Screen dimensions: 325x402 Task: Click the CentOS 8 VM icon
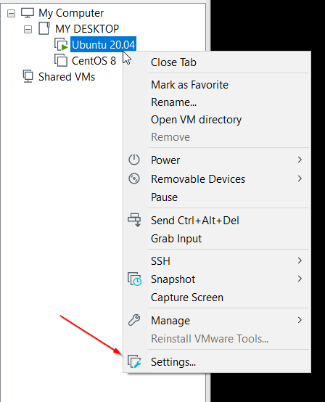click(61, 60)
